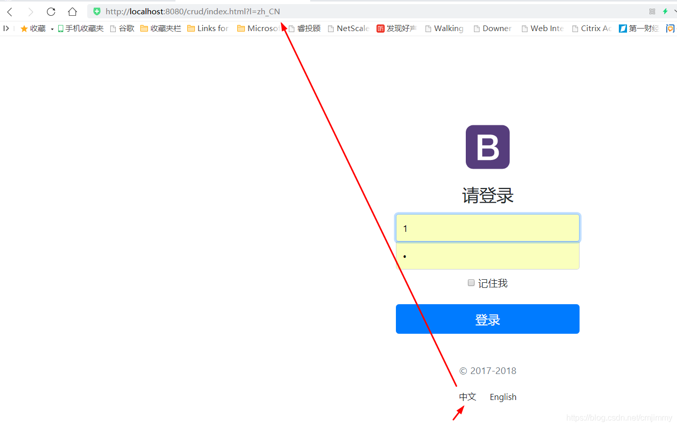Open the Downer bookmark

[x=493, y=29]
